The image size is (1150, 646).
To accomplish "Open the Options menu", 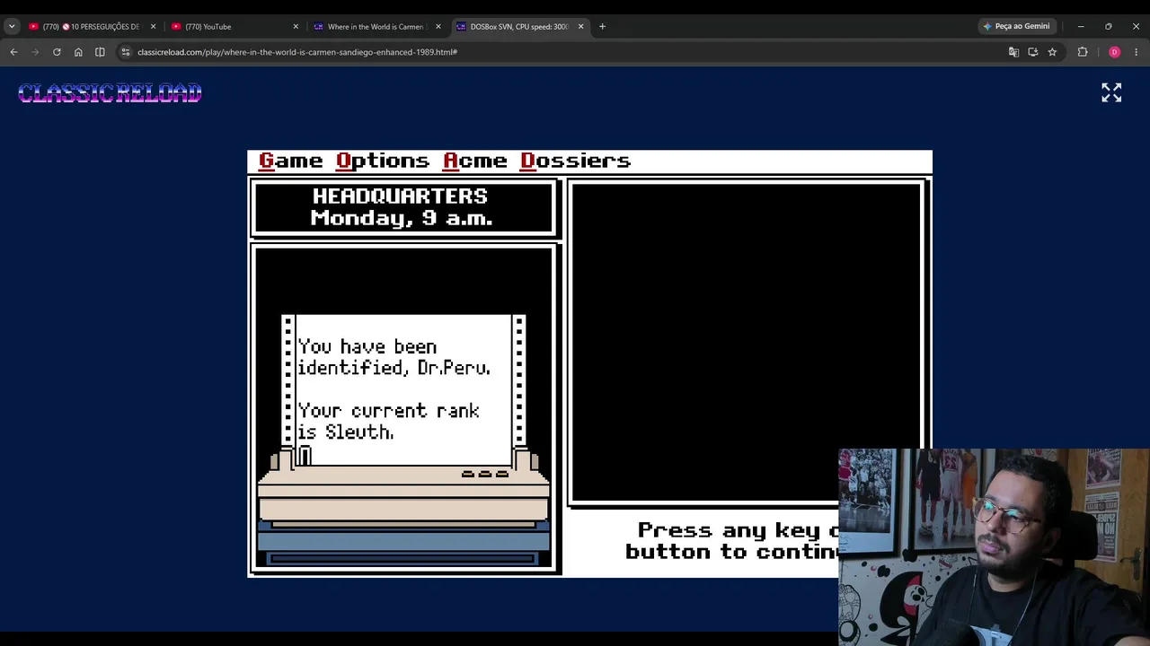I will [382, 161].
